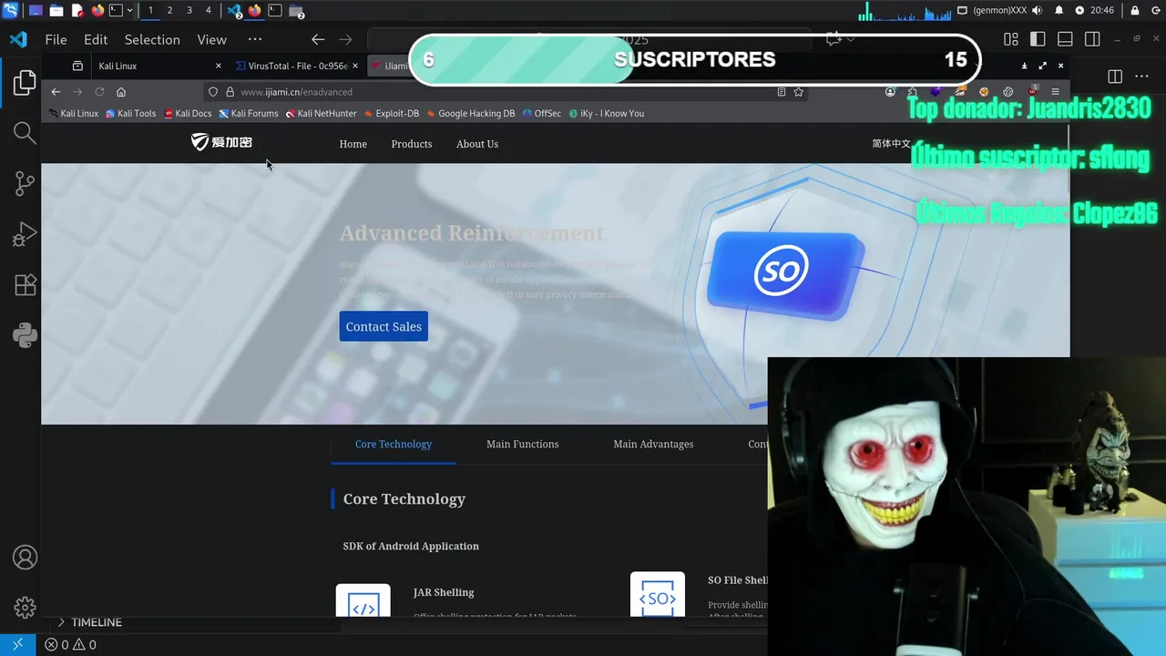This screenshot has width=1166, height=656.
Task: Toggle reader view in the address bar
Action: [x=782, y=92]
